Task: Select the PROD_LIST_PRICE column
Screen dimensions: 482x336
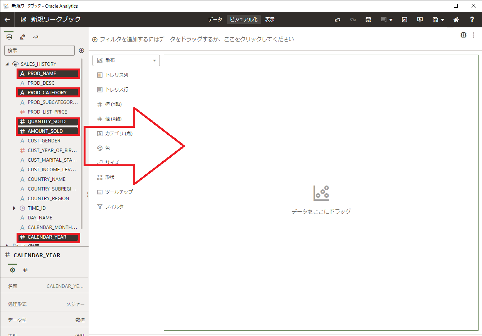Action: pyautogui.click(x=47, y=112)
